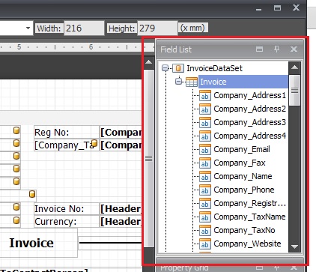Select the Company_TaxNo field
316x272 pixels.
pos(244,230)
